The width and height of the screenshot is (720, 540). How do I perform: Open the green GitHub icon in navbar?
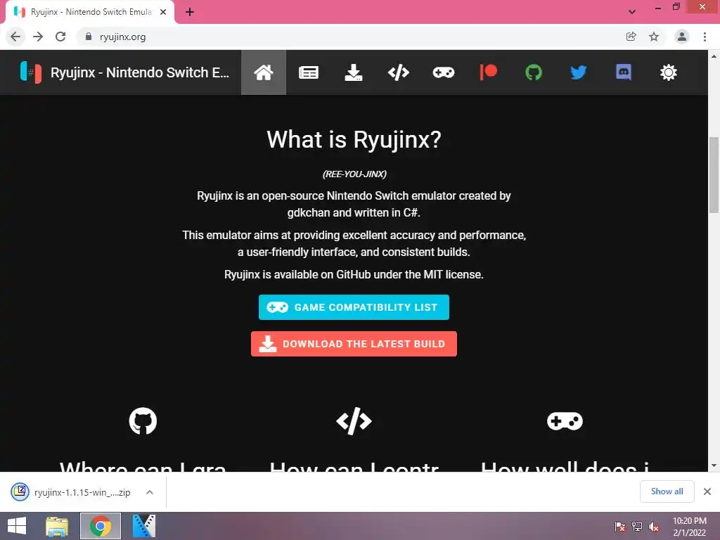pyautogui.click(x=534, y=72)
